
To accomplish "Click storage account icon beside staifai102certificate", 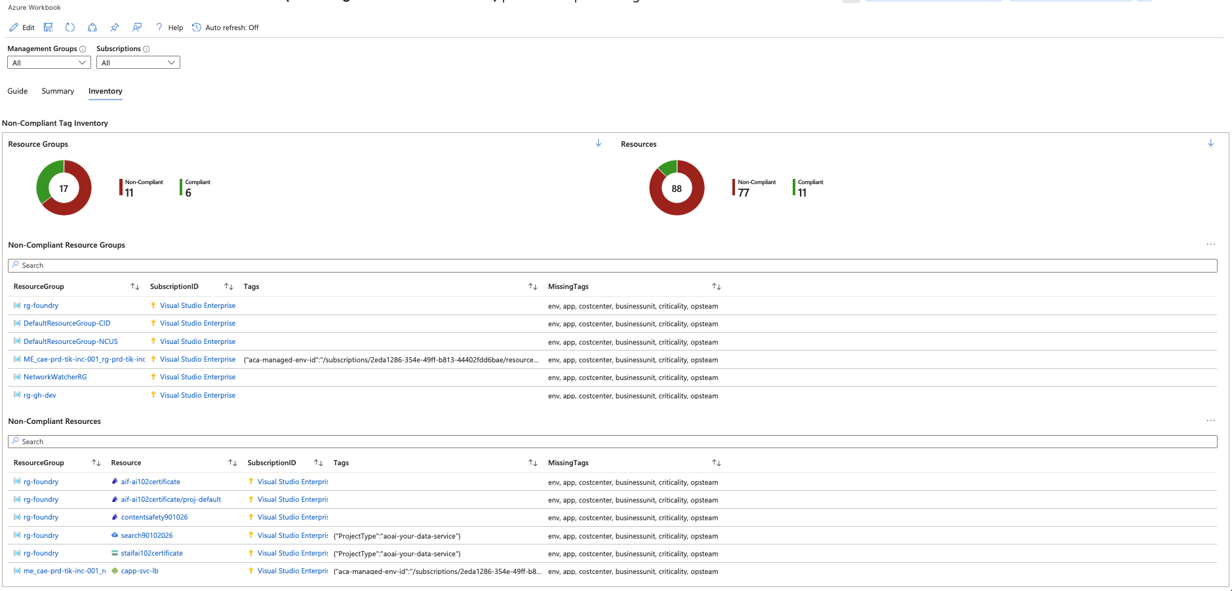I will pos(115,553).
